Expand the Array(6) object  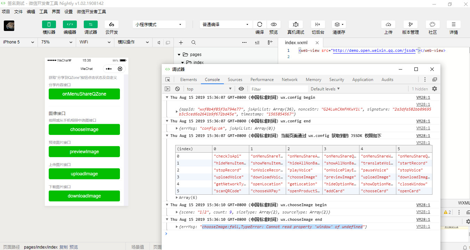click(177, 197)
